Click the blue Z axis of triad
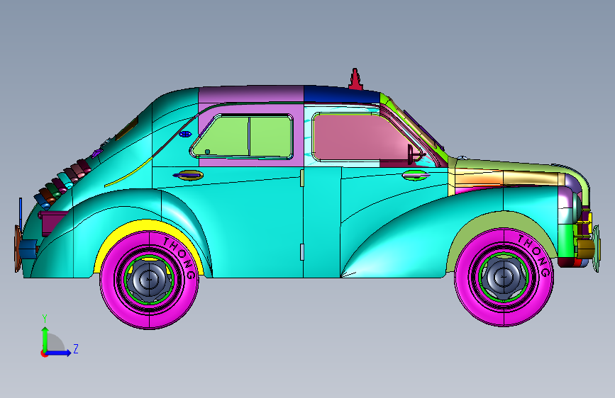Image resolution: width=615 pixels, height=398 pixels. [59, 353]
